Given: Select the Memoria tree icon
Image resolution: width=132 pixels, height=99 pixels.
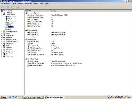Looking at the screenshot, I should coord(6,23).
